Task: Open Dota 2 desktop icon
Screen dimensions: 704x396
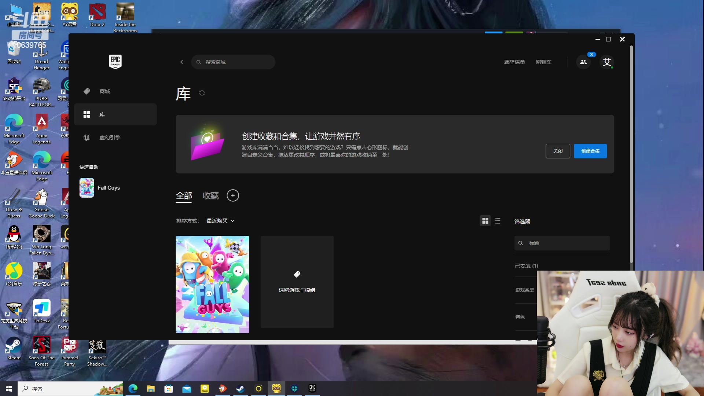Action: (97, 15)
